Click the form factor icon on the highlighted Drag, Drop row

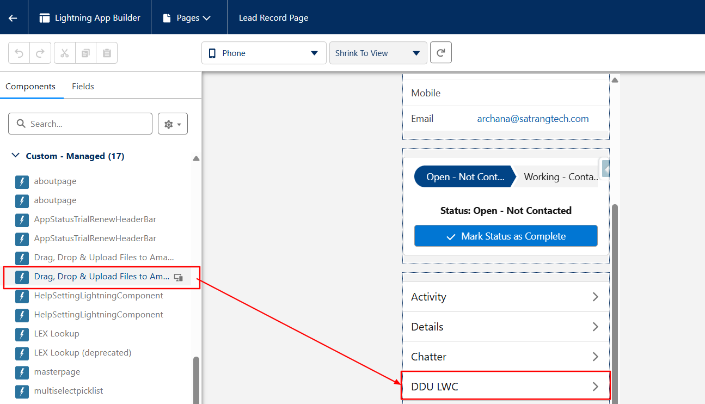[x=179, y=277]
